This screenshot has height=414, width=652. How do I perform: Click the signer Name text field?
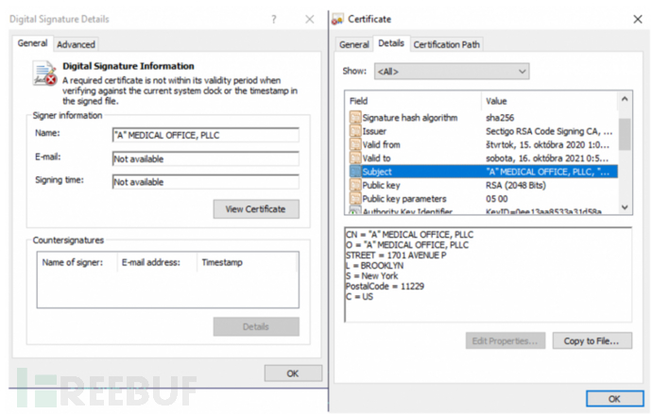204,135
